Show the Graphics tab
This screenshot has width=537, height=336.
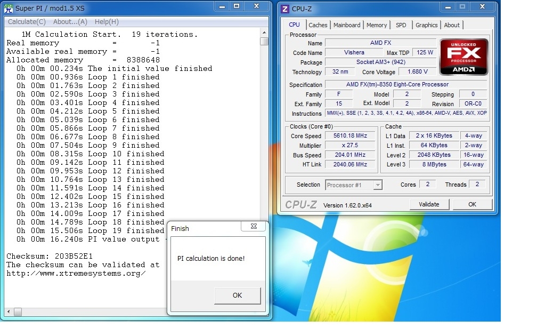(x=426, y=25)
